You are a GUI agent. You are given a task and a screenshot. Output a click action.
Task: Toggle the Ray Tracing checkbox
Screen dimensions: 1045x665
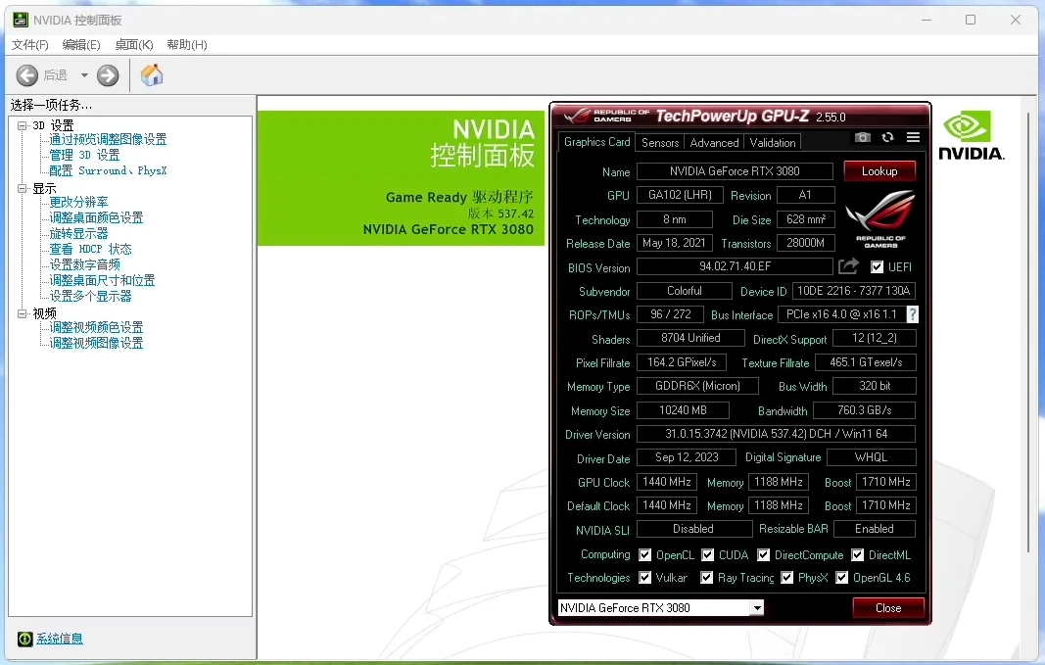pyautogui.click(x=707, y=578)
